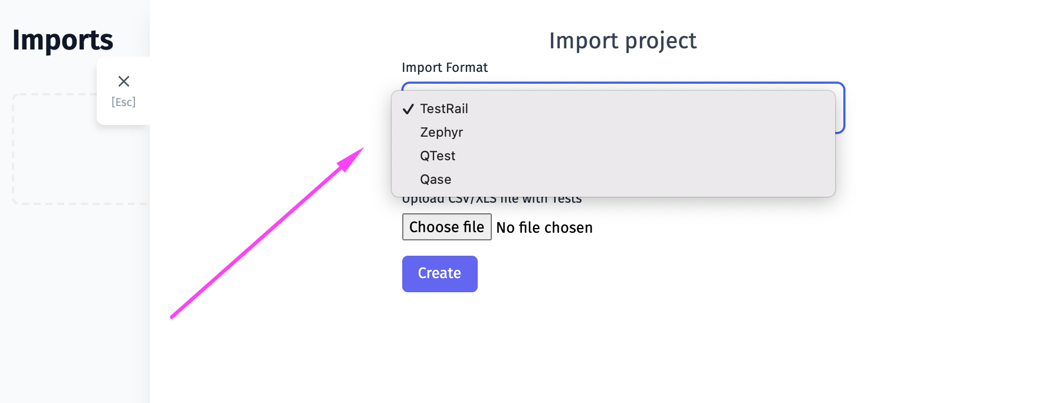Click the Create button
The image size is (1038, 403).
[440, 273]
